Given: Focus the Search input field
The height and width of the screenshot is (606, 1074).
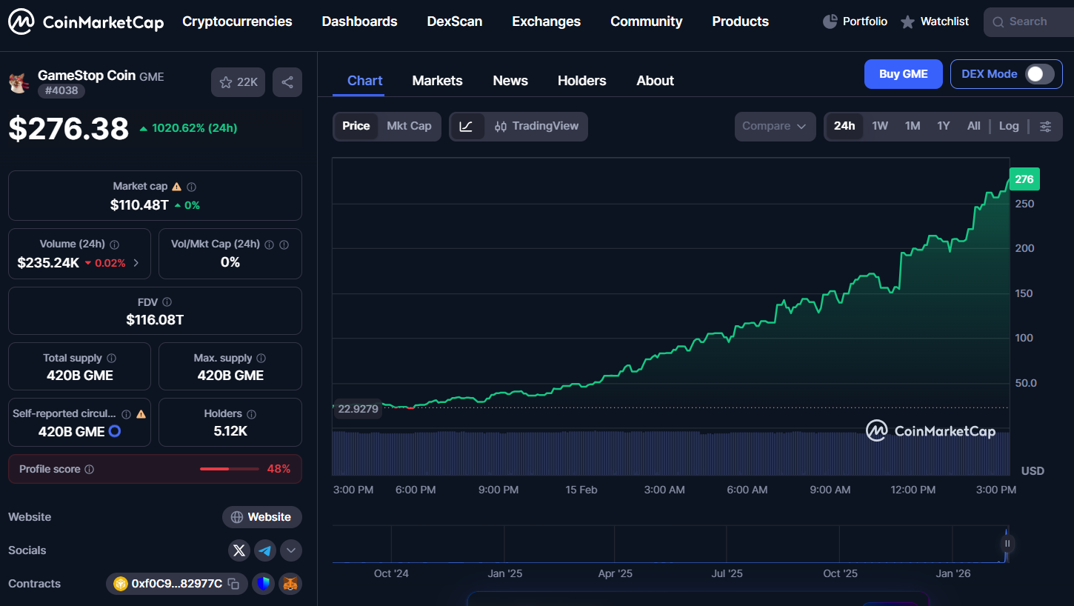Looking at the screenshot, I should (1031, 22).
